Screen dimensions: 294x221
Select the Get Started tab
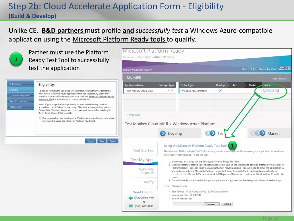pos(144,150)
